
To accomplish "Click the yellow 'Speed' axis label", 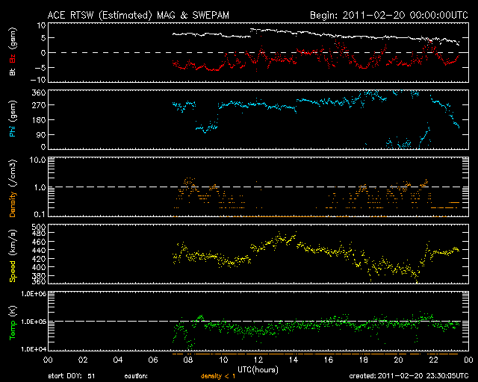I will point(13,271).
